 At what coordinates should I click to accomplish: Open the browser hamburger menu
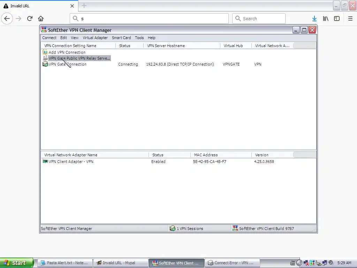[350, 18]
